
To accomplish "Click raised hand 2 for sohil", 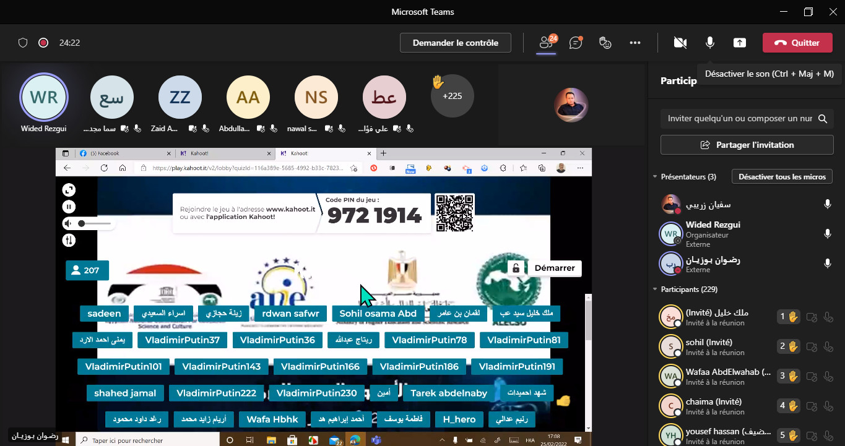I will click(789, 346).
